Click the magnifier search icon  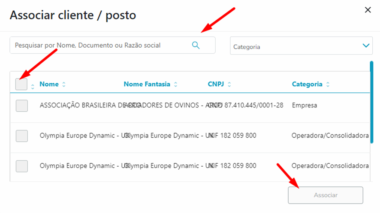tap(196, 45)
